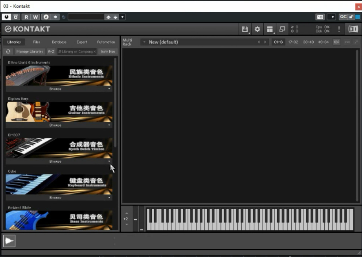This screenshot has width=362, height=257.
Task: Click the waveform icon at bottom left
Action: pos(9,241)
